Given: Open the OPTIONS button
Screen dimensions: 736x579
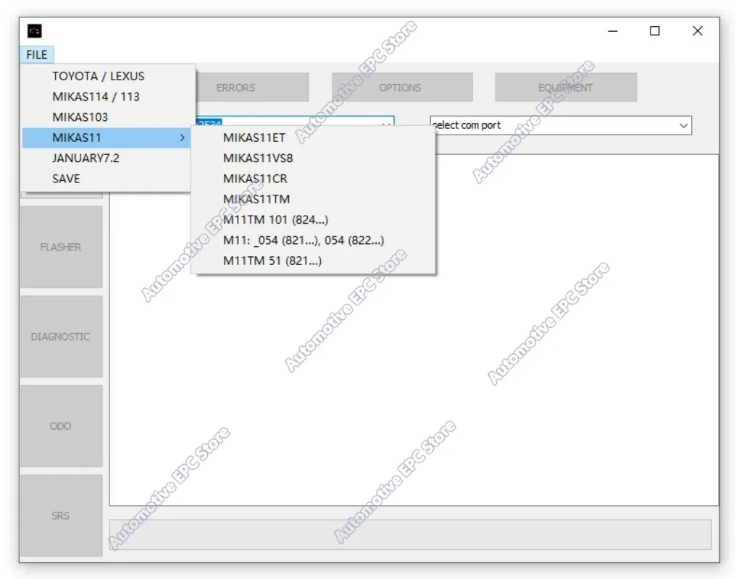Looking at the screenshot, I should (x=402, y=87).
